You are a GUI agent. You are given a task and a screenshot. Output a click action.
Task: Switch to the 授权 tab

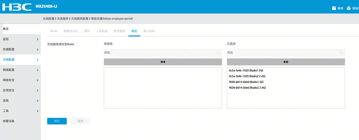[x=87, y=31]
